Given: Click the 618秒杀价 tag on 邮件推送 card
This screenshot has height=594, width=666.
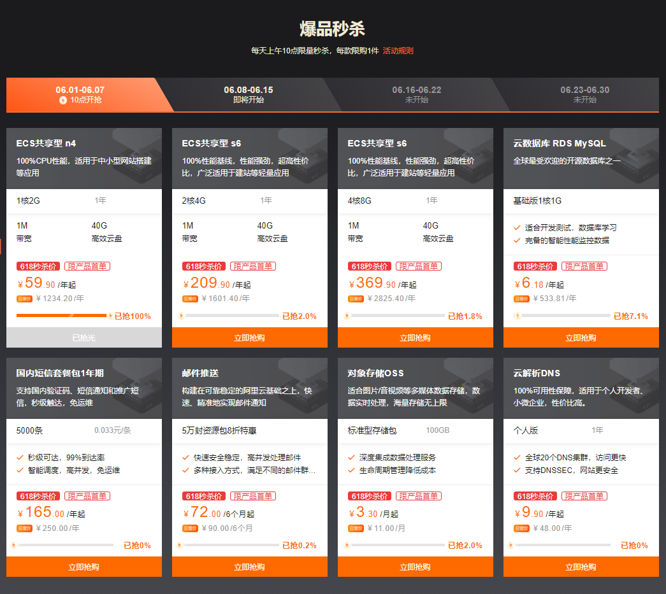Looking at the screenshot, I should pos(204,496).
